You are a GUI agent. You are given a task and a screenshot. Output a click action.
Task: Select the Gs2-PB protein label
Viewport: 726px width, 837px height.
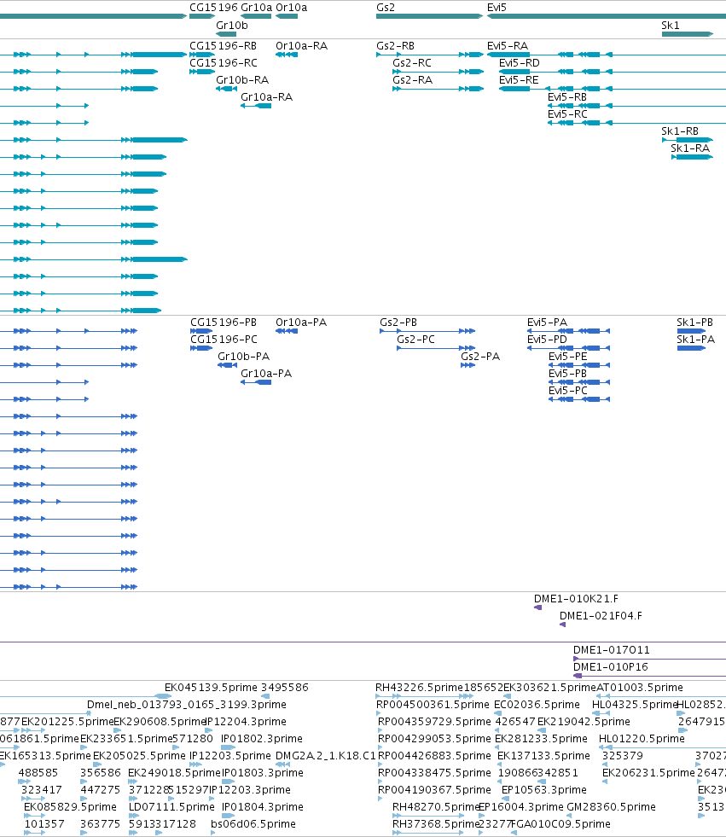(x=398, y=323)
